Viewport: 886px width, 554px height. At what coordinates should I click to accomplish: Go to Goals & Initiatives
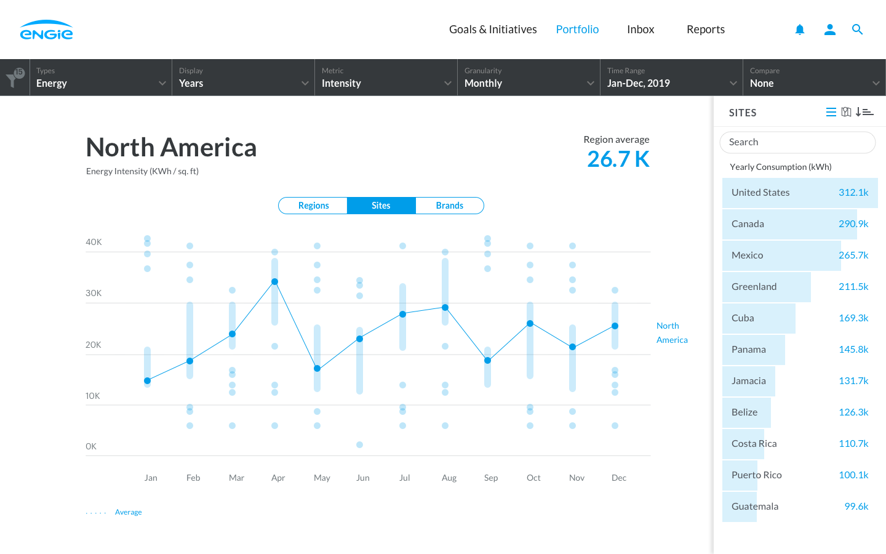click(x=493, y=30)
